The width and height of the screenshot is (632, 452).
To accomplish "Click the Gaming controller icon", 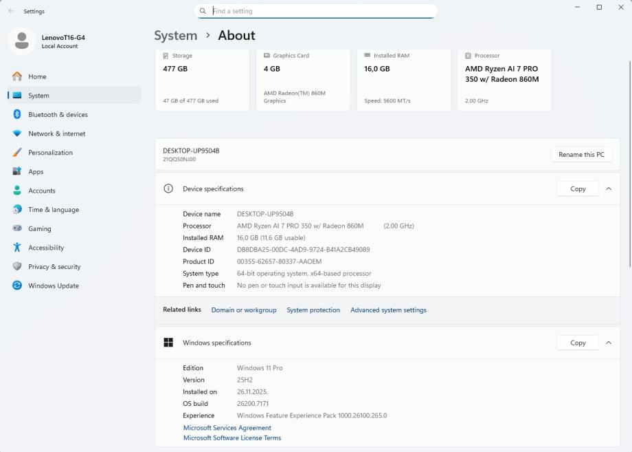I will point(17,228).
